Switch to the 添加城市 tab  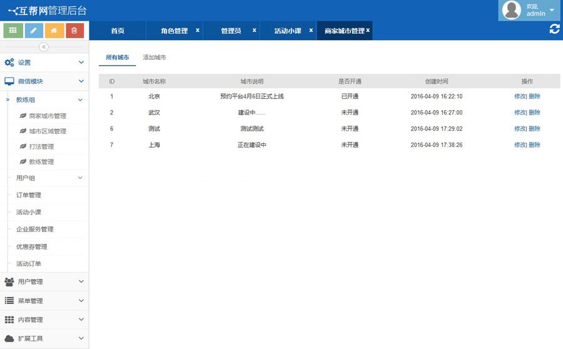click(x=155, y=58)
